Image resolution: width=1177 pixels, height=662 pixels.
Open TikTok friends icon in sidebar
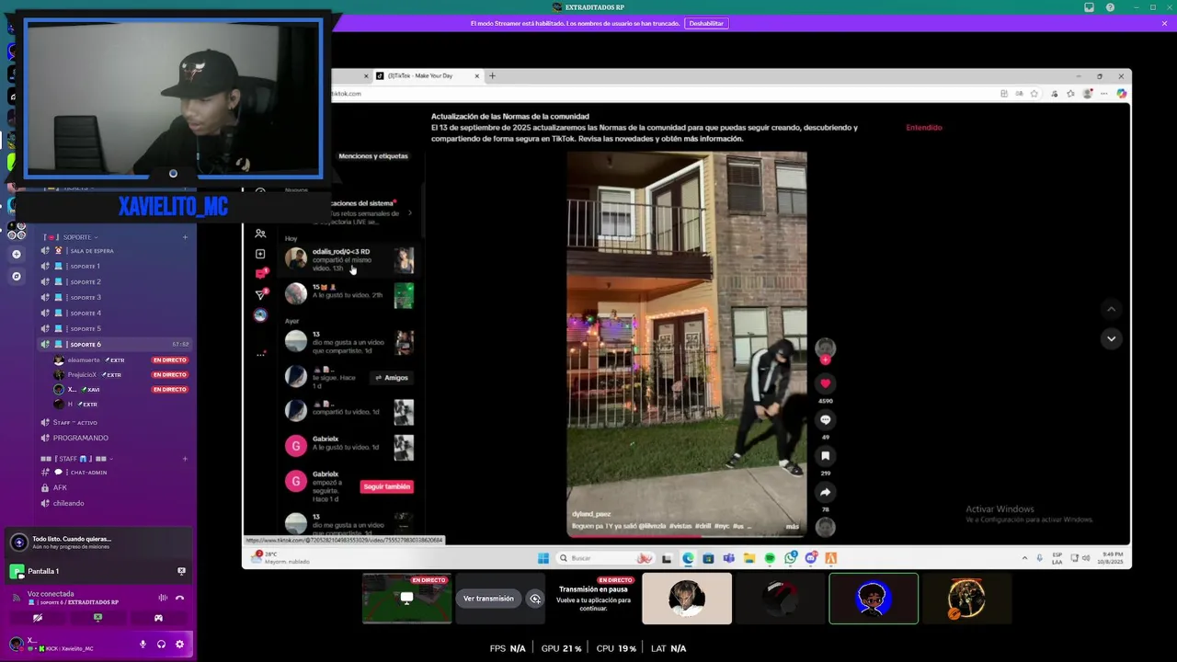[x=260, y=234]
